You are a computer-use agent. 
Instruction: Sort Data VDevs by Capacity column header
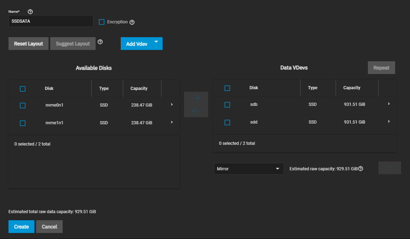[x=352, y=87]
